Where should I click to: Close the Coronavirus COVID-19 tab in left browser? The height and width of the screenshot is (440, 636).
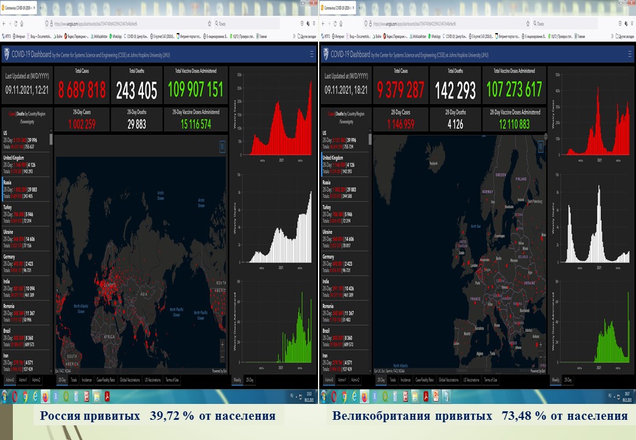click(34, 8)
